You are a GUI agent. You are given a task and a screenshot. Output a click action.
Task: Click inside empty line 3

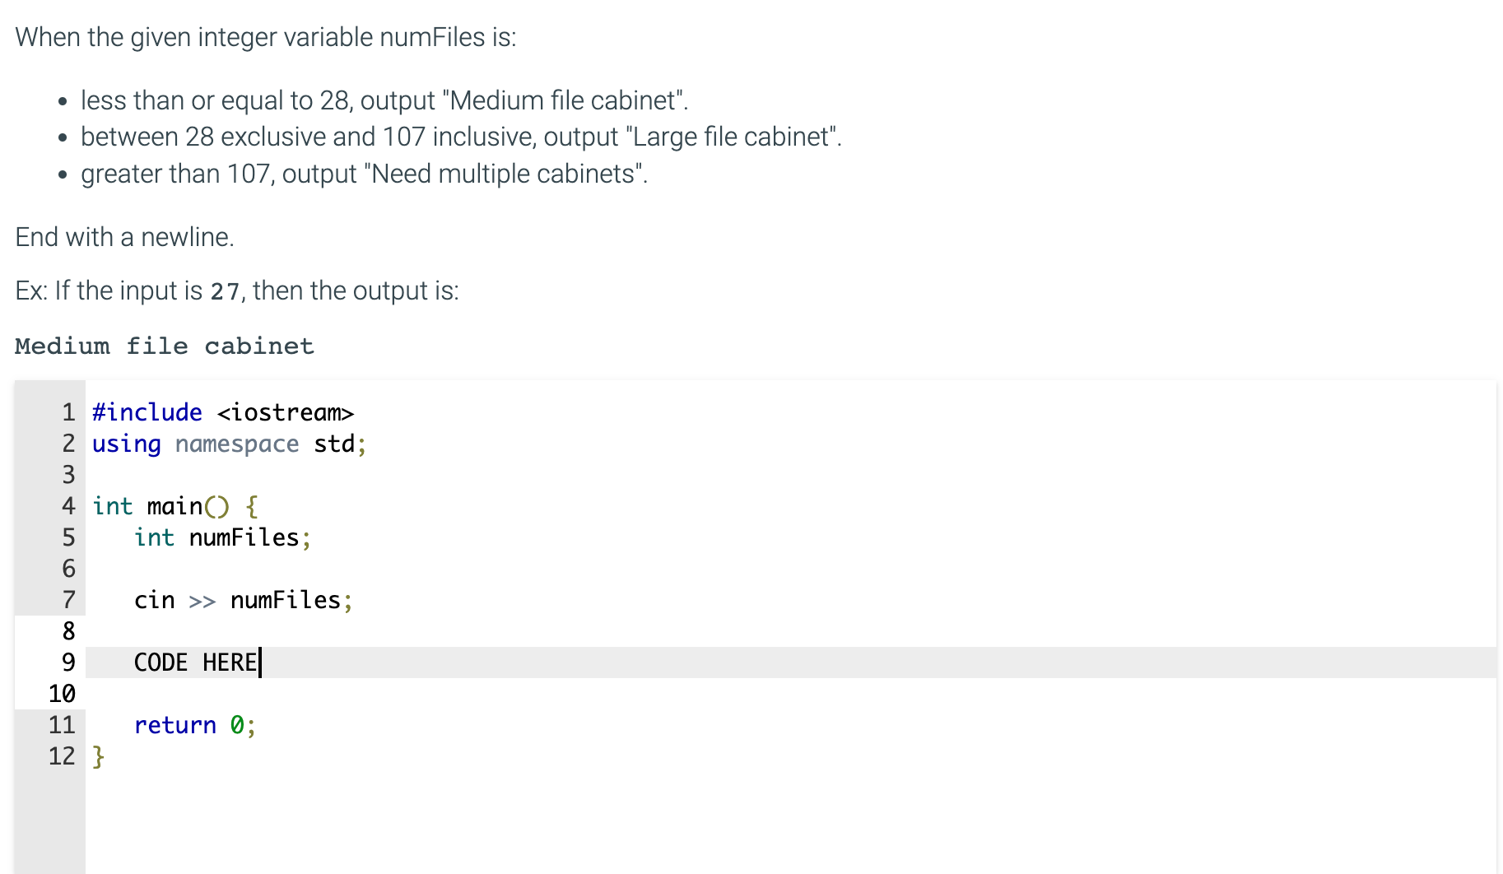pos(790,475)
